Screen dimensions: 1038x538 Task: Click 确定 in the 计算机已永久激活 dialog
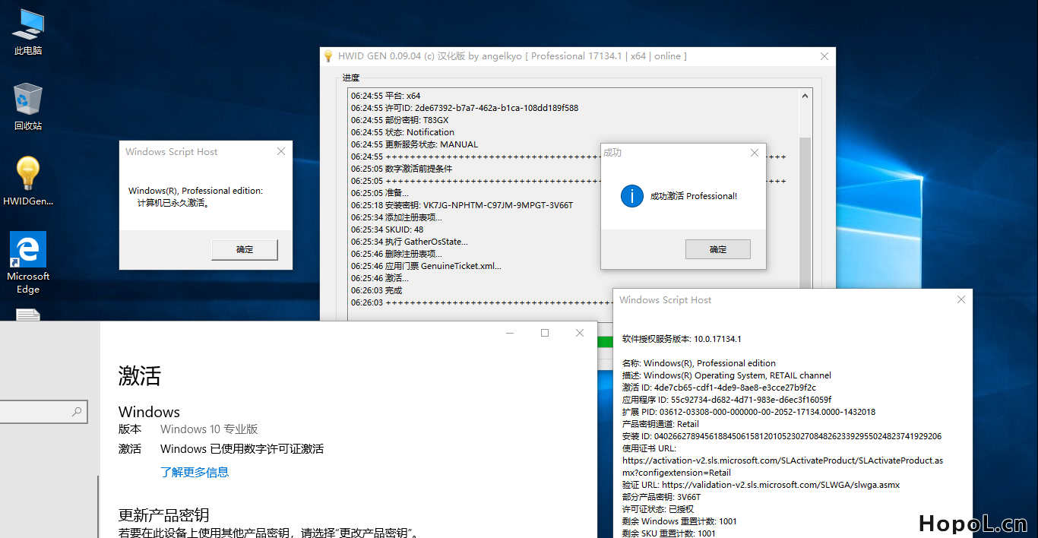point(245,249)
